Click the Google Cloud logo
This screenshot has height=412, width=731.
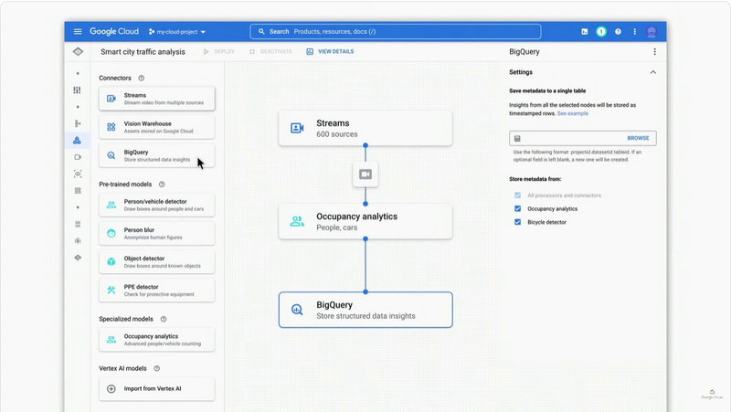[x=114, y=32]
